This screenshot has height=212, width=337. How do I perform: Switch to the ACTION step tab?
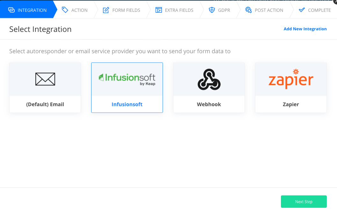[x=79, y=10]
